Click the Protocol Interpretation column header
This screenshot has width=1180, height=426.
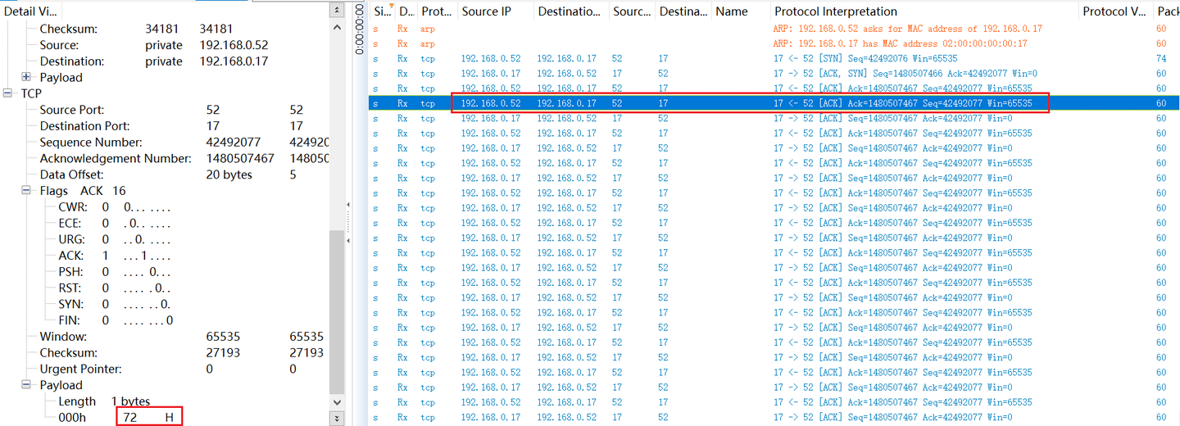pos(924,11)
